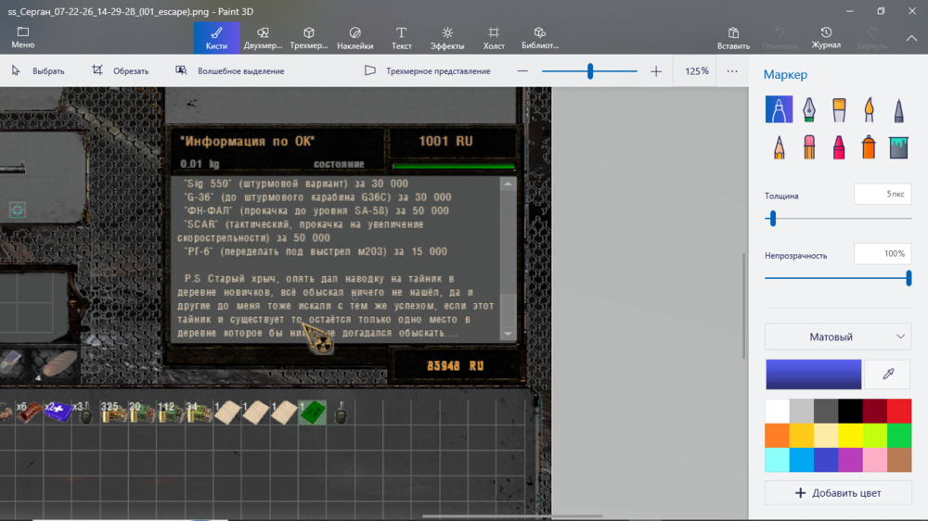Click the Добавить цвет button

click(x=837, y=492)
